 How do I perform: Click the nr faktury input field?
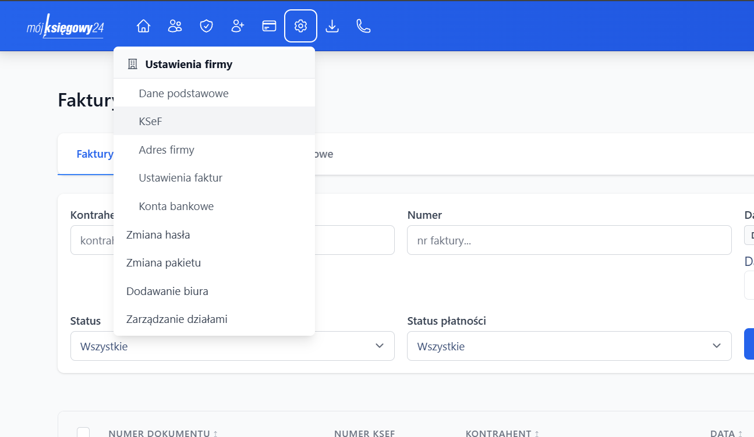569,240
